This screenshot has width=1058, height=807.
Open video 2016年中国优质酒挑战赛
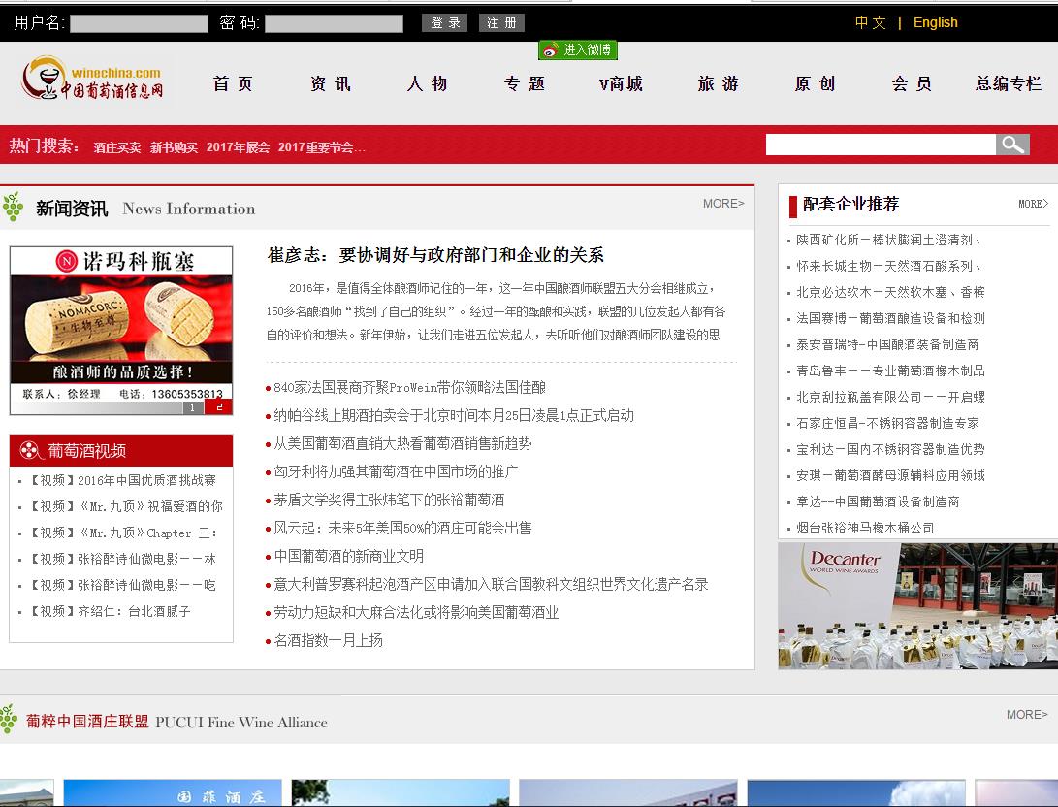click(x=122, y=480)
